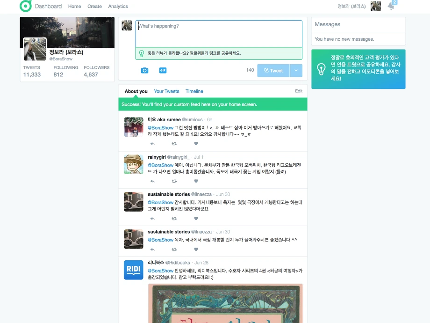The image size is (430, 323).
Task: Open the @rumious user handle
Action: tap(192, 119)
